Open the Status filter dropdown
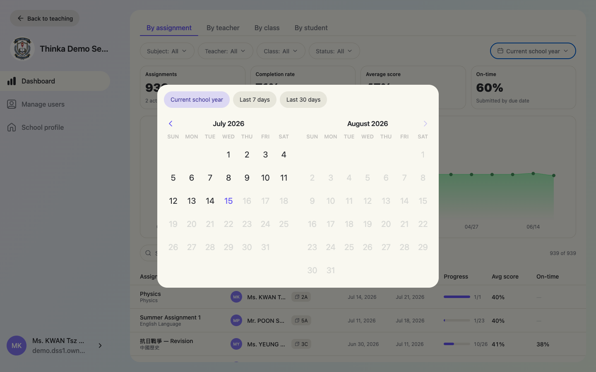Image resolution: width=596 pixels, height=372 pixels. (334, 51)
